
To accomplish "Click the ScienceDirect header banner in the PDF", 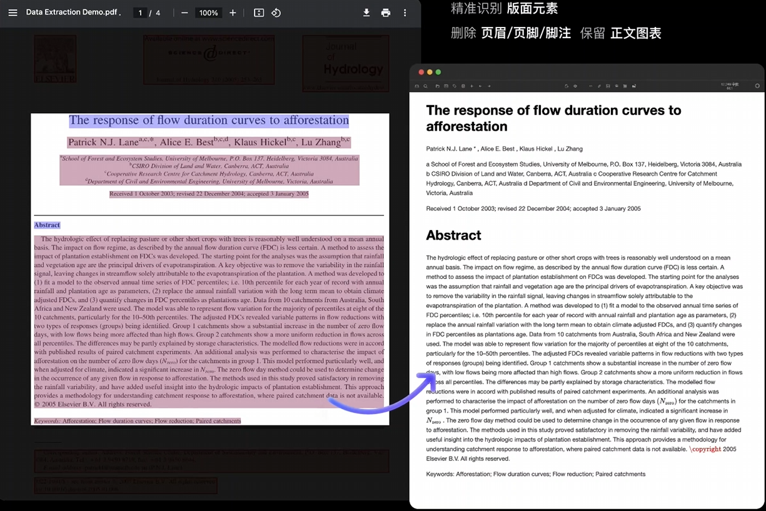I will coord(209,59).
